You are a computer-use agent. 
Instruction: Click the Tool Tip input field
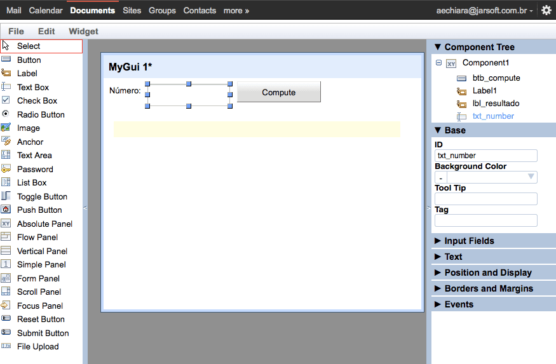coord(486,199)
